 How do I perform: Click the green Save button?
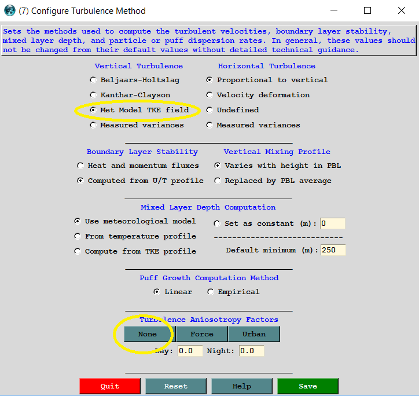coord(308,386)
